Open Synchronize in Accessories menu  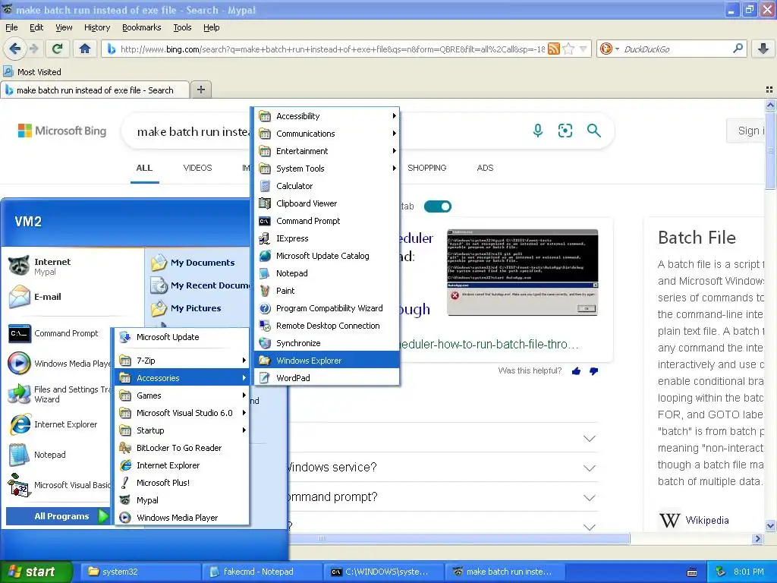(326, 343)
